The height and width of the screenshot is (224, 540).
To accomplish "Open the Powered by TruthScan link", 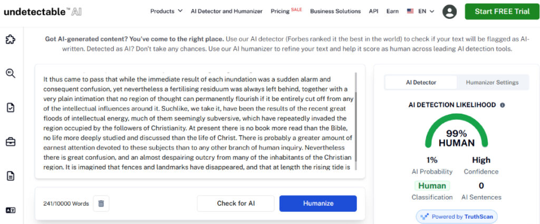I will (x=456, y=217).
